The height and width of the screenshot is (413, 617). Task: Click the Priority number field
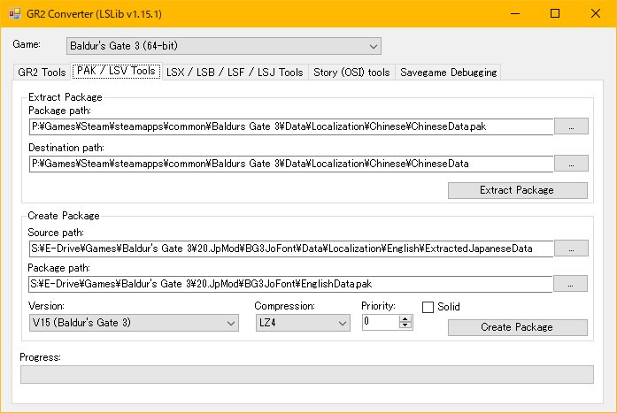pos(380,322)
